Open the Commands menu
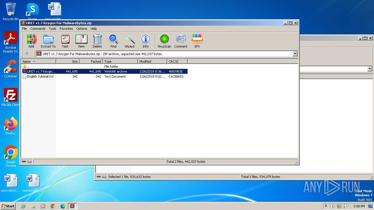The height and width of the screenshot is (210, 374). (38, 29)
